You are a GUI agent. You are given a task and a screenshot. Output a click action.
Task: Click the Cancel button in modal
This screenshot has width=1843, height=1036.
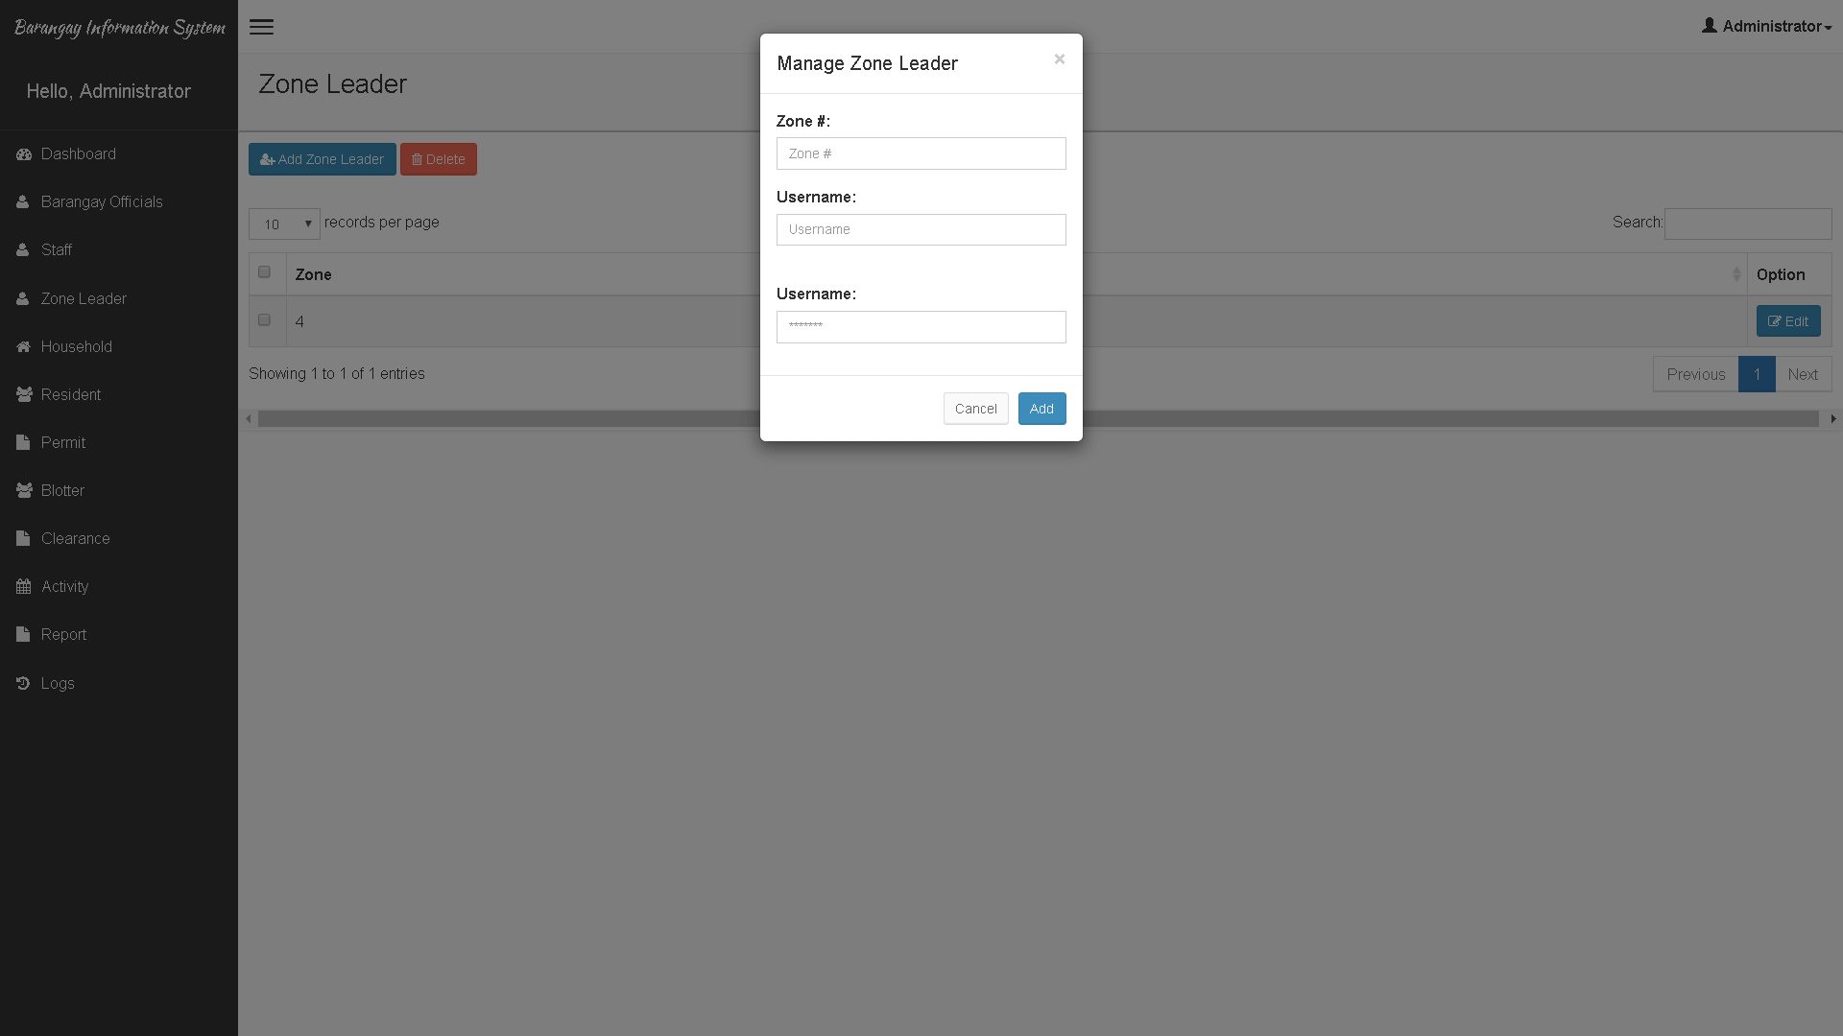click(976, 409)
